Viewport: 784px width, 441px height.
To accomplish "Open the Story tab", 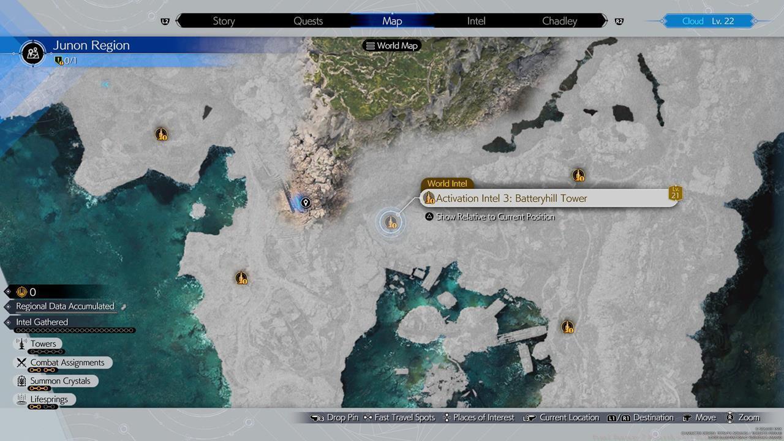I will click(x=224, y=21).
